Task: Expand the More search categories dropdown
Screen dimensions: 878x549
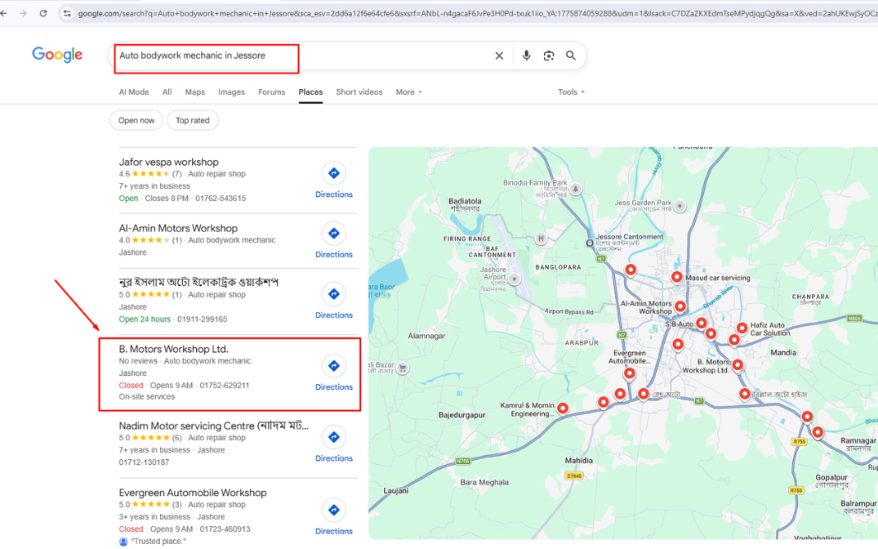Action: point(408,92)
